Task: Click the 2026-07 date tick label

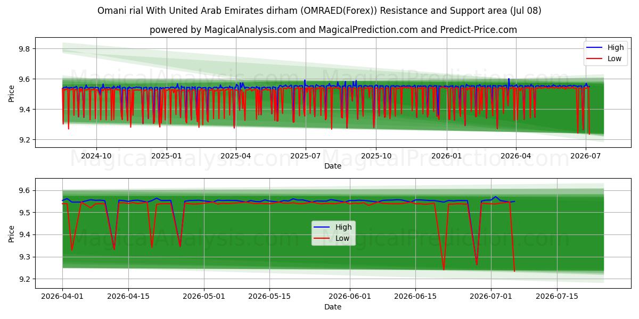Action: 585,156
